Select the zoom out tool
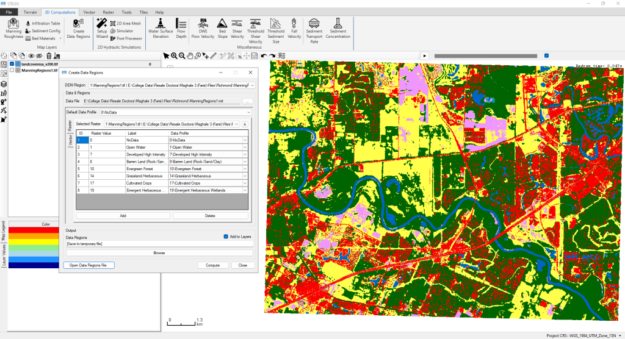 point(182,56)
